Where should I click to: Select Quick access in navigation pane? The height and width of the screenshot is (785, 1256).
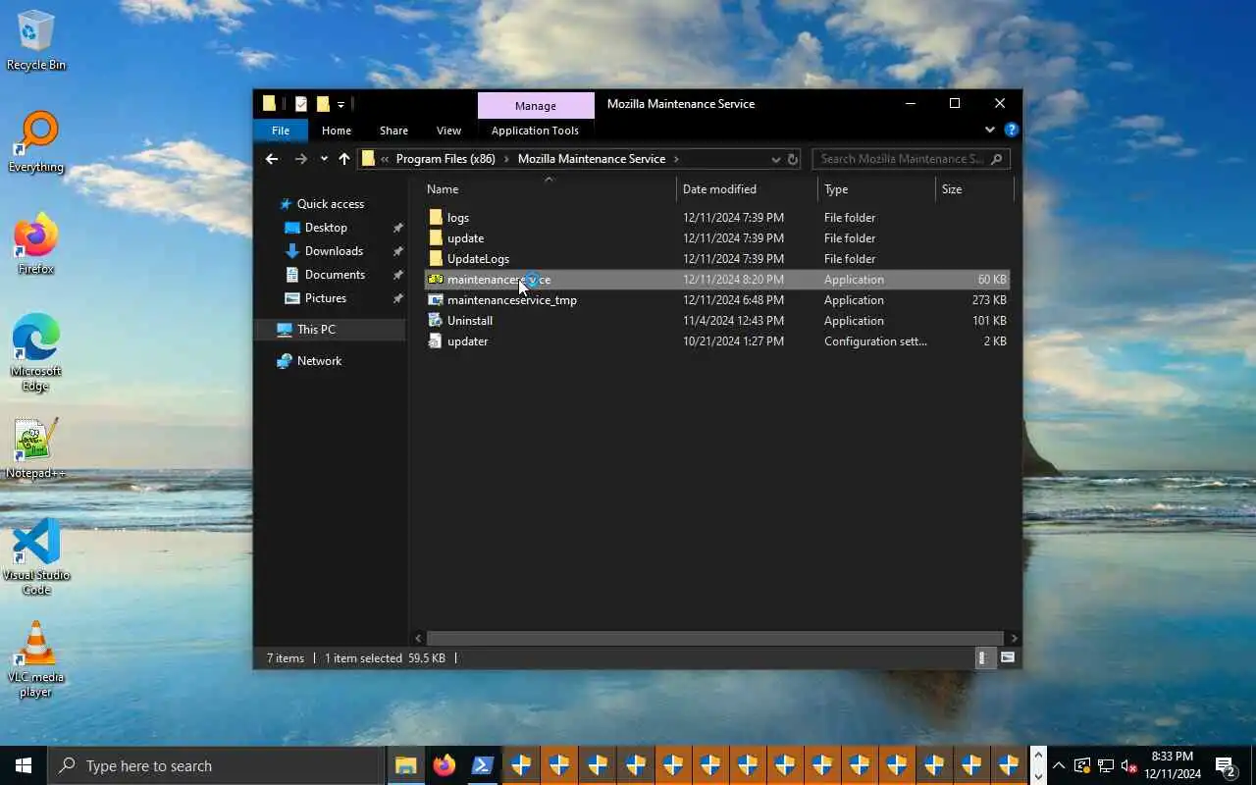point(330,204)
